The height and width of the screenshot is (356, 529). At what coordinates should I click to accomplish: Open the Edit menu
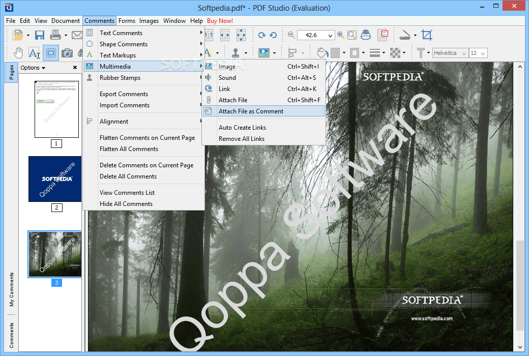(24, 21)
